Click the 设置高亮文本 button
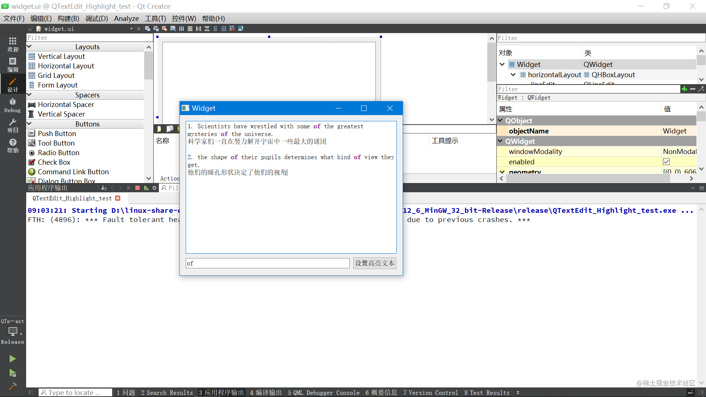Viewport: 706px width, 397px height. coord(374,263)
